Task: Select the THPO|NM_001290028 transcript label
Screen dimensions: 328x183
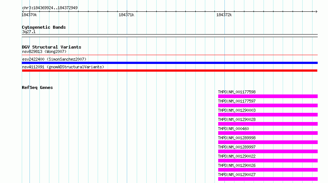Action: coord(237,119)
